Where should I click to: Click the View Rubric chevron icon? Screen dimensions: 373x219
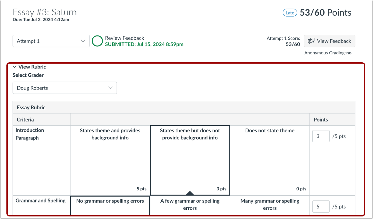pyautogui.click(x=14, y=66)
